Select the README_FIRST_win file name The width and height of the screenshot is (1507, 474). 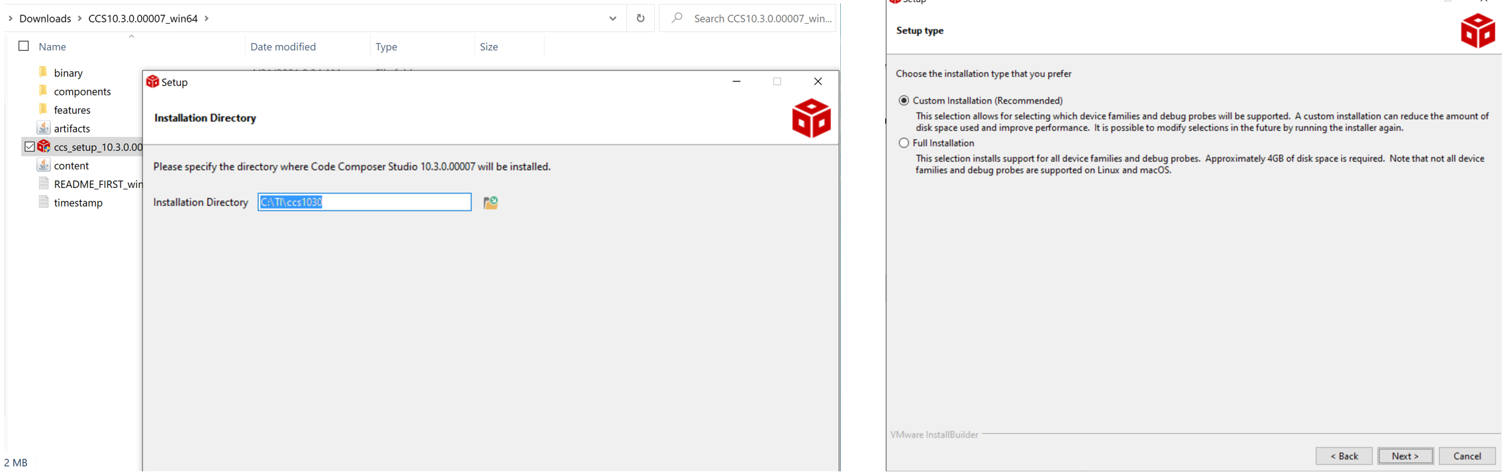coord(98,184)
